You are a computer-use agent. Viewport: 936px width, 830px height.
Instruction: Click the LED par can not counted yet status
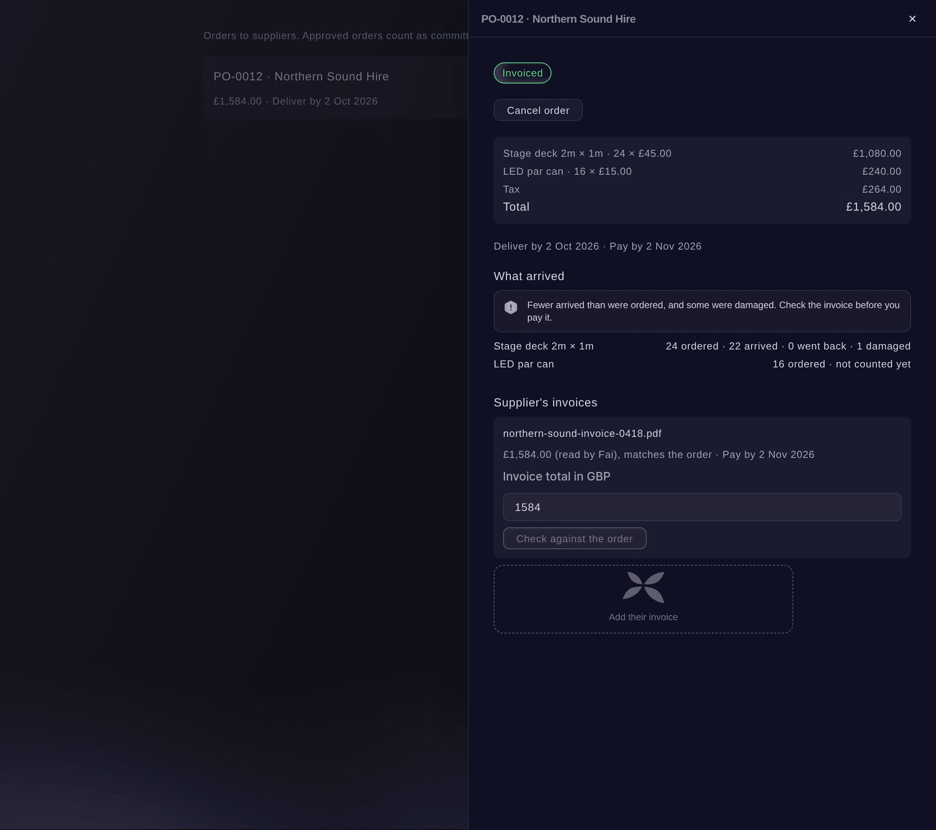tap(842, 364)
